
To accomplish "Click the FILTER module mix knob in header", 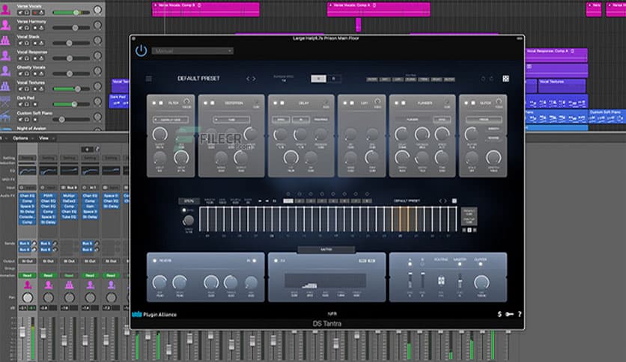I will coord(186,102).
